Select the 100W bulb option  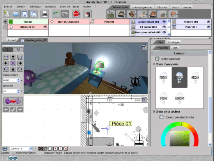pyautogui.click(x=179, y=98)
